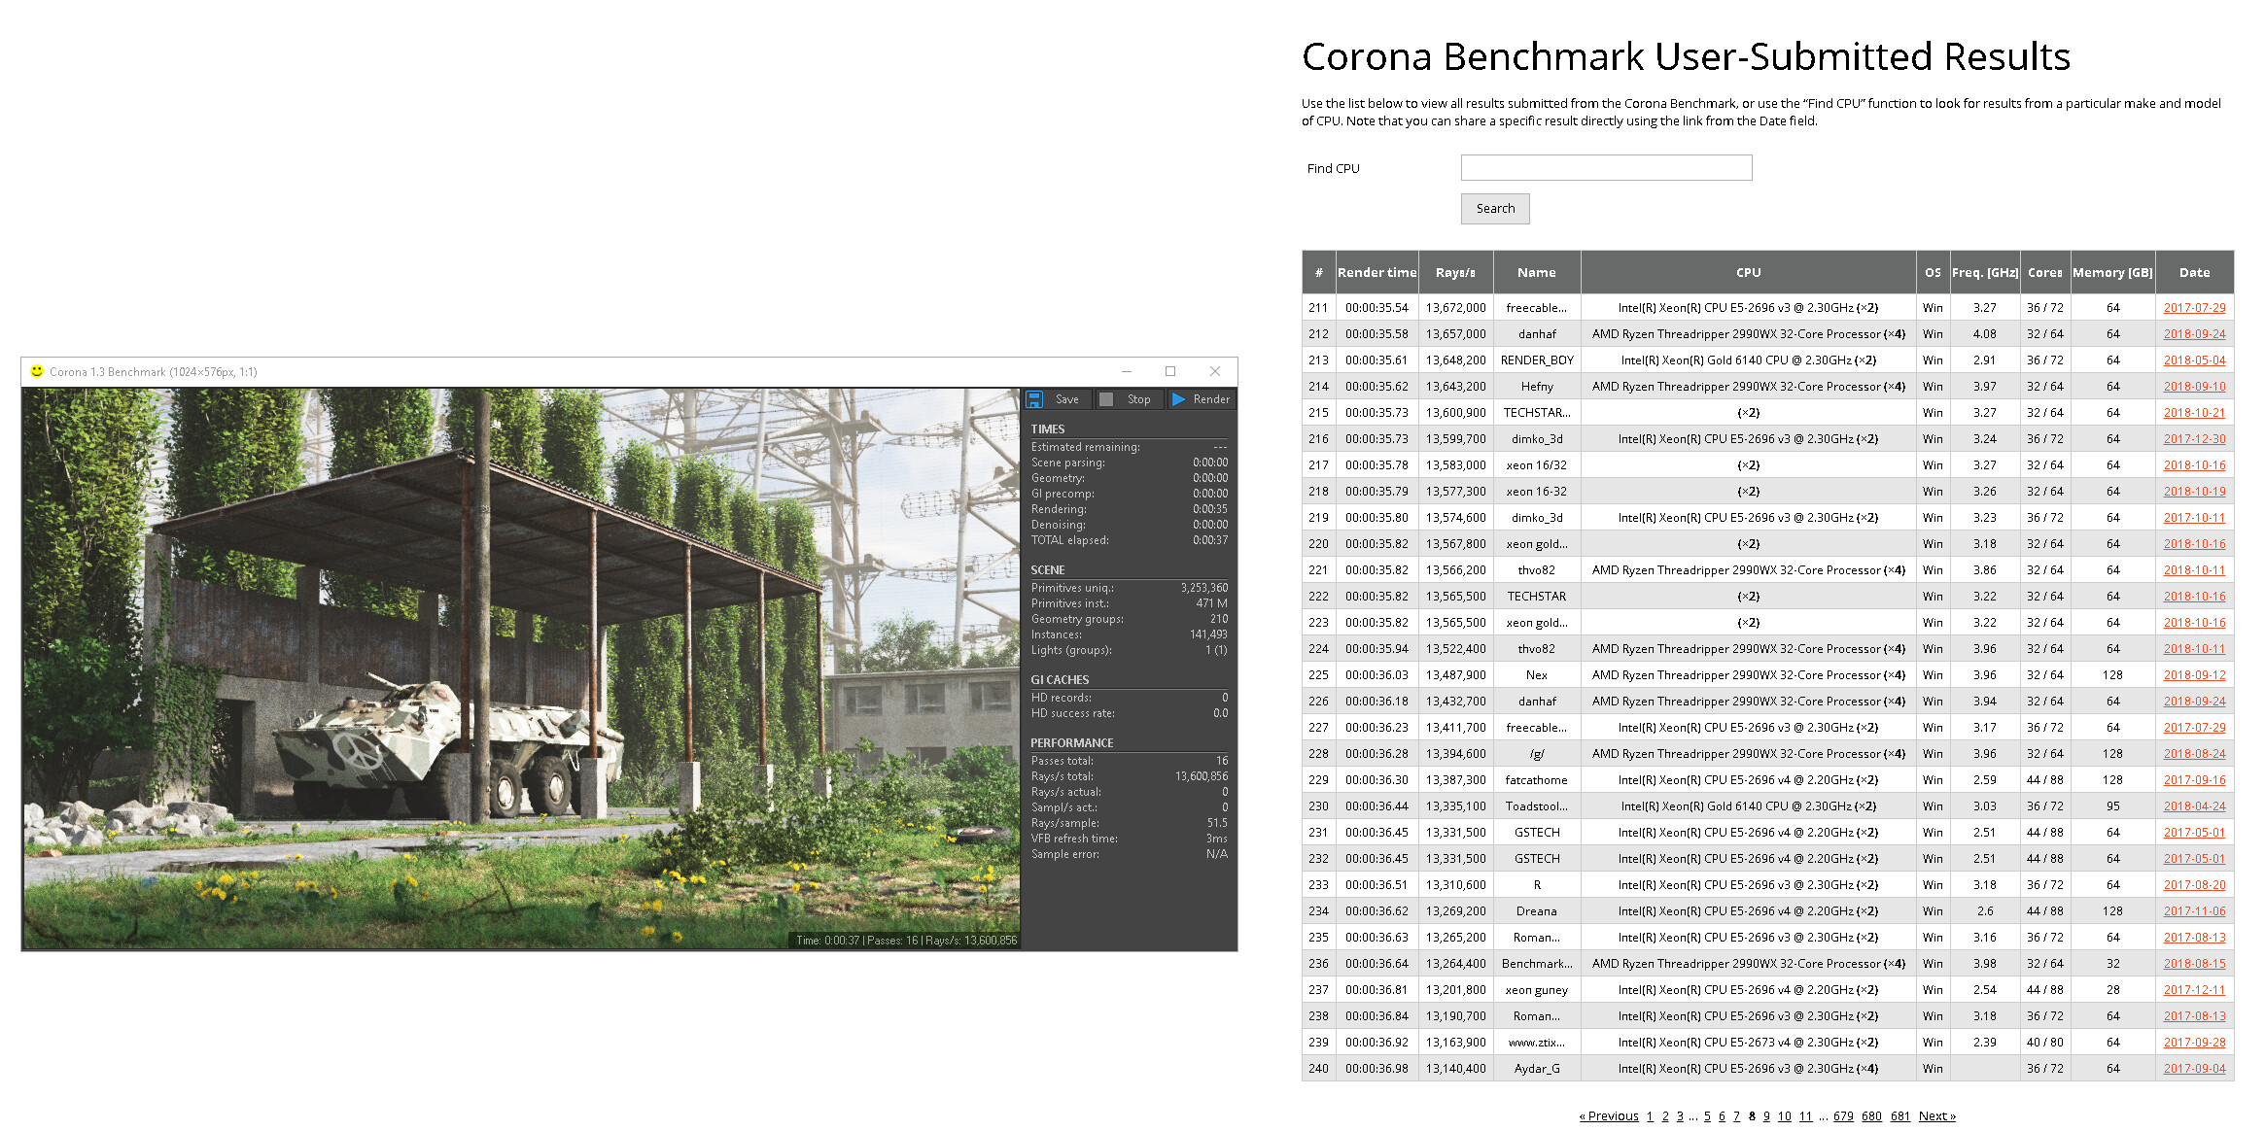The width and height of the screenshot is (2265, 1131).
Task: Click the Rays/s column header
Action: click(1455, 272)
